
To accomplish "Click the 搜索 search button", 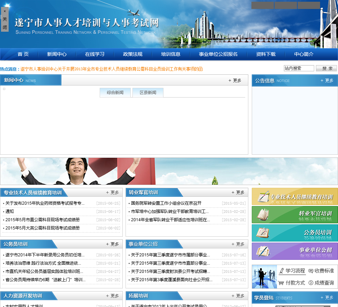I will tap(326, 68).
